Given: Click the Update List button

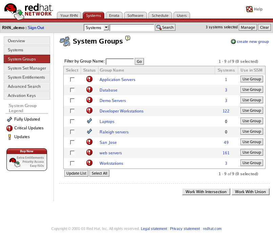Looking at the screenshot, I should point(76,173).
